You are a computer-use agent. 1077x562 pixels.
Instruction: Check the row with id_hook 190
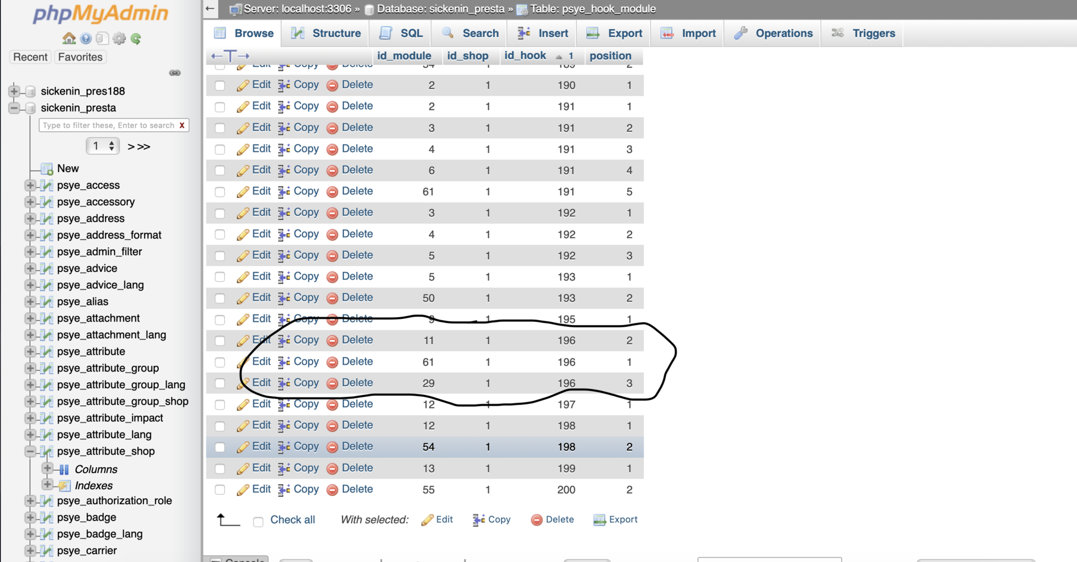[220, 86]
